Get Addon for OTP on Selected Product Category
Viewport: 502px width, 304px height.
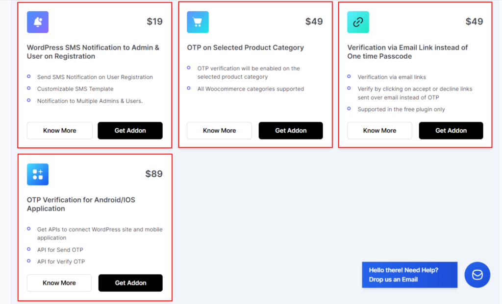click(x=291, y=130)
